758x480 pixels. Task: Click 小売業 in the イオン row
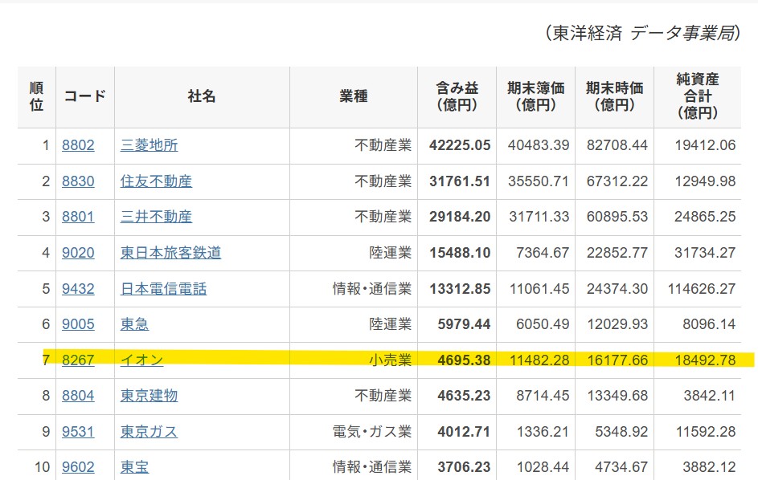point(390,360)
